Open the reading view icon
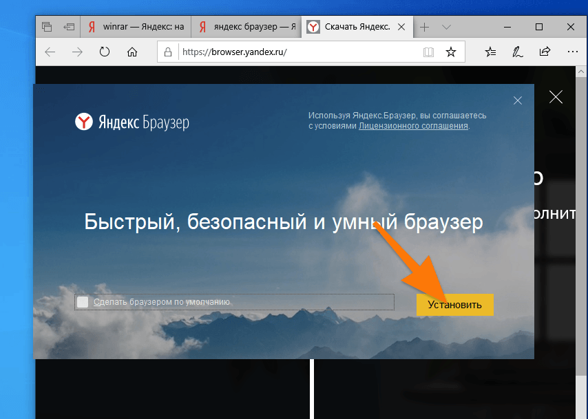The width and height of the screenshot is (588, 419). (428, 52)
